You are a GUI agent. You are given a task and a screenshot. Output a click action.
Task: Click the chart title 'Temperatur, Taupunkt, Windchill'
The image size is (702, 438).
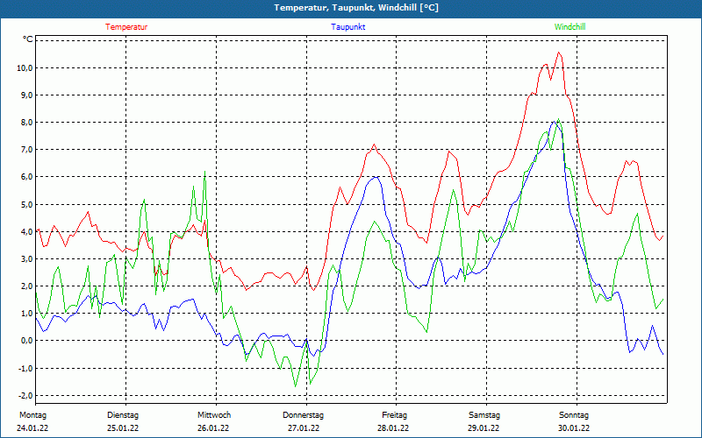coord(355,8)
